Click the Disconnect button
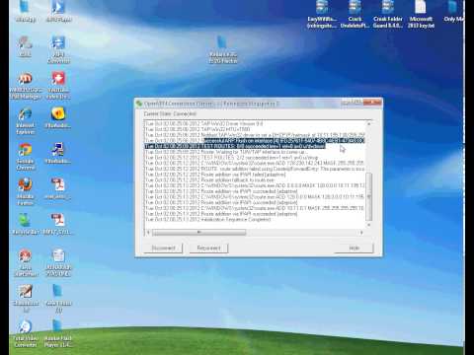 [163, 248]
